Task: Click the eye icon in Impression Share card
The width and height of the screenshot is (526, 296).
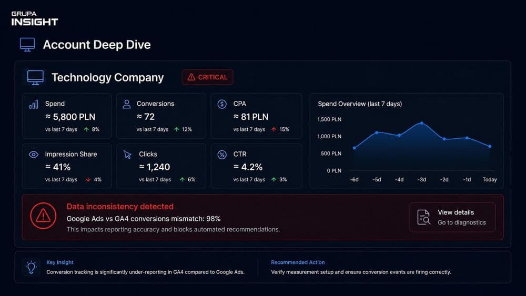Action: click(x=34, y=155)
